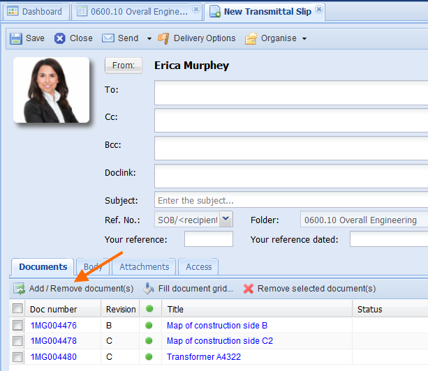The image size is (428, 371).
Task: Click the Your reference field
Action: (209, 238)
